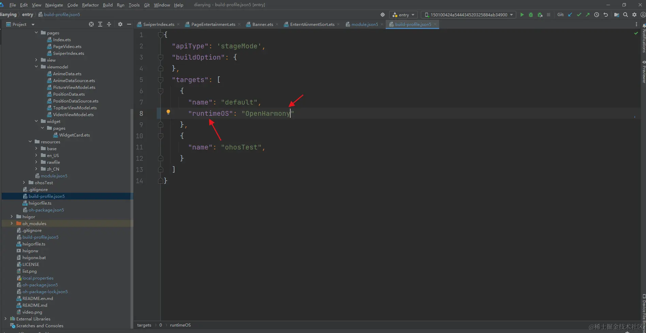The height and width of the screenshot is (333, 646).
Task: Close the SwiperIndex.ets tab
Action: [x=178, y=24]
